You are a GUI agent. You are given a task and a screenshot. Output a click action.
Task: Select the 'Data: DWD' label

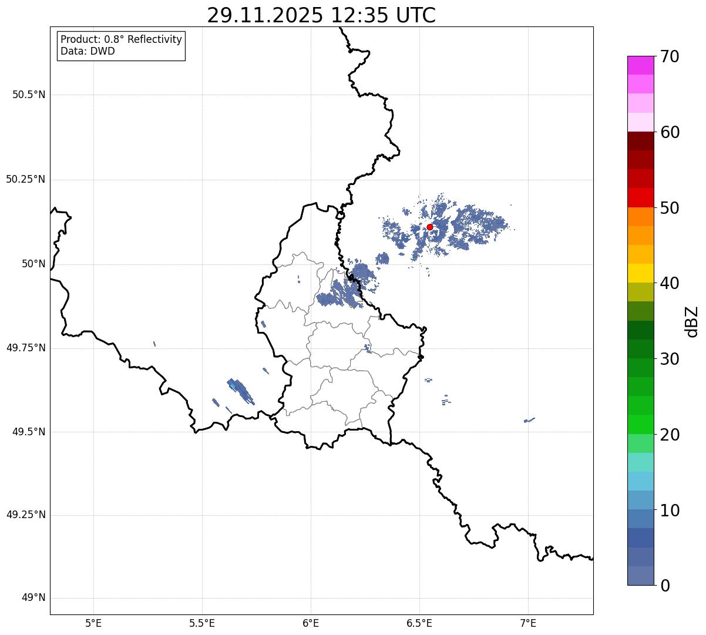88,51
